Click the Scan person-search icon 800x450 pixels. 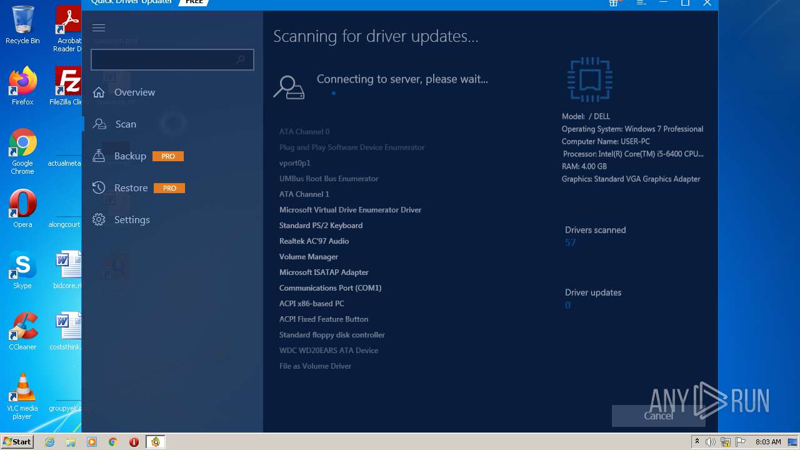coord(99,124)
